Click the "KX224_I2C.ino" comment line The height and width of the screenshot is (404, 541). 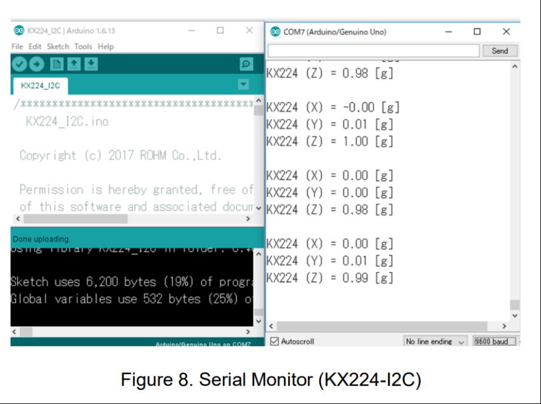(x=67, y=122)
